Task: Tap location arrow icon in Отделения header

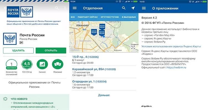Action: [x=133, y=8]
